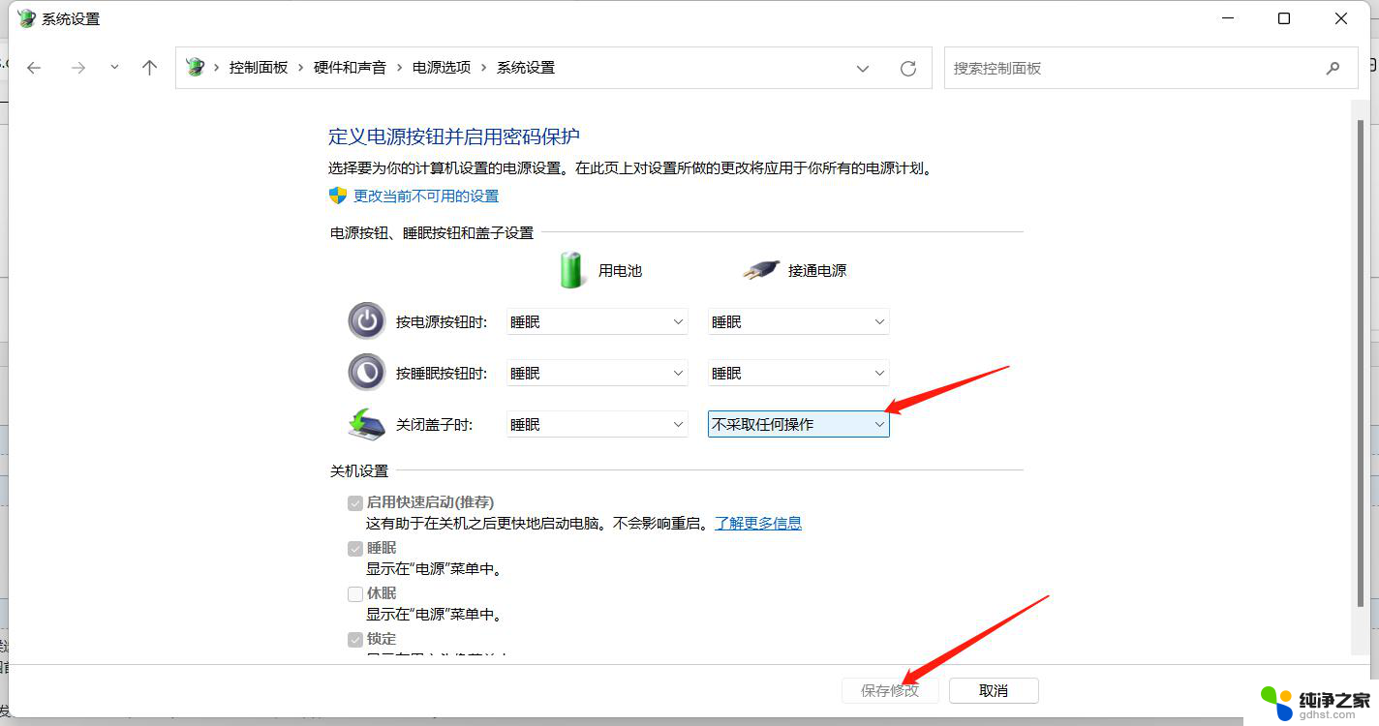
Task: Select 控制面板 in the breadcrumb
Action: coord(259,68)
